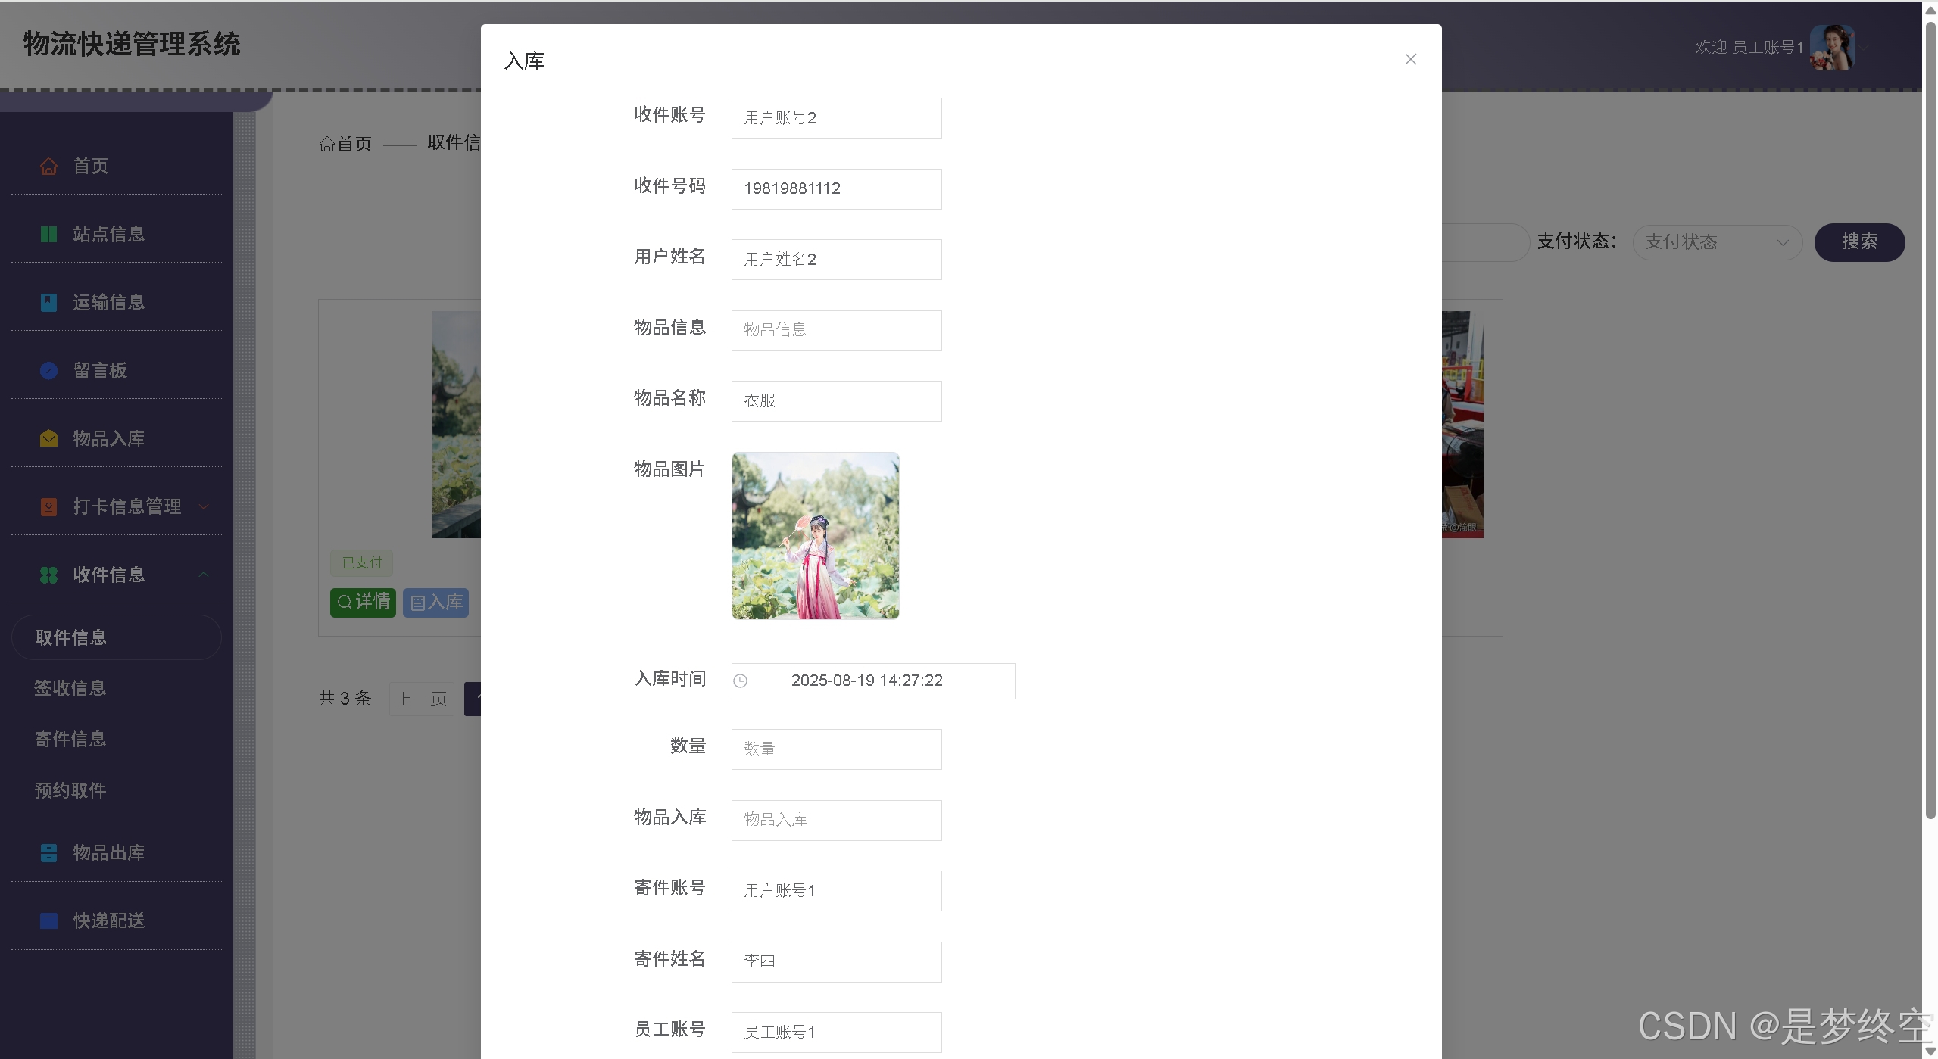
Task: Click the 收件信息 receiving icon
Action: [x=48, y=575]
